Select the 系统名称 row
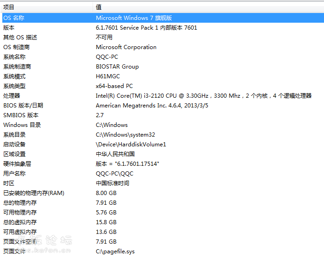 pyautogui.click(x=163, y=57)
